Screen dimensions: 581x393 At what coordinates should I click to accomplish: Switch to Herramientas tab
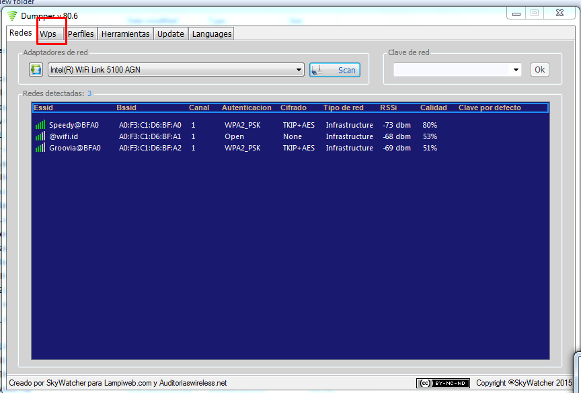tap(125, 34)
